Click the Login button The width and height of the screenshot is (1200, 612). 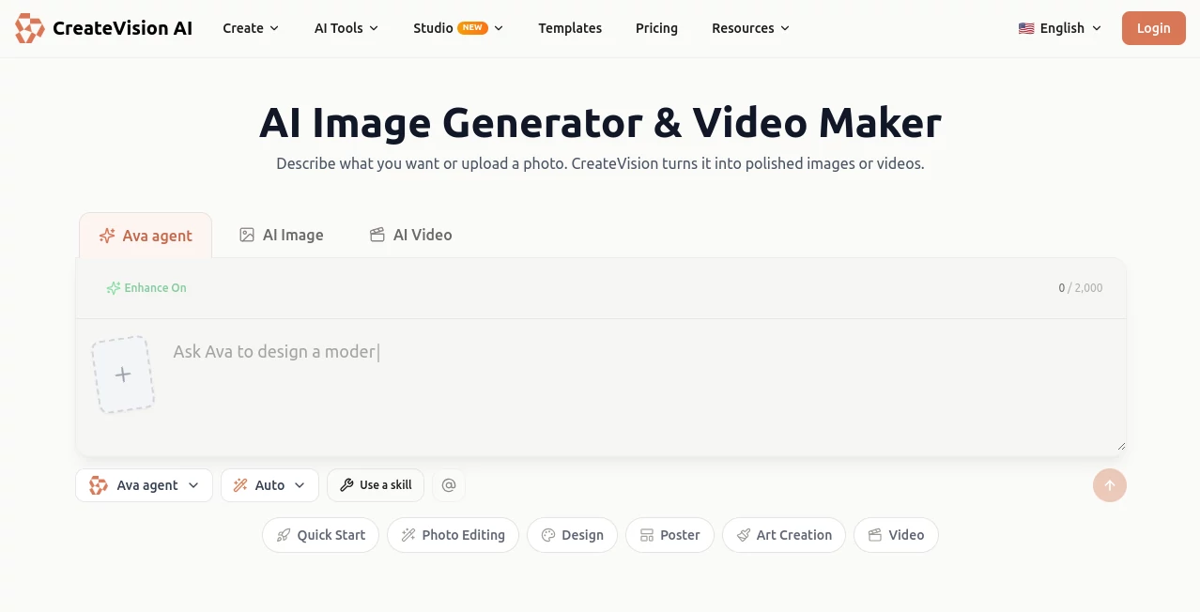click(x=1153, y=28)
